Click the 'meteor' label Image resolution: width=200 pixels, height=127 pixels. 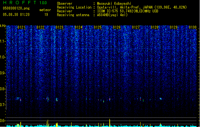[x=45, y=10]
